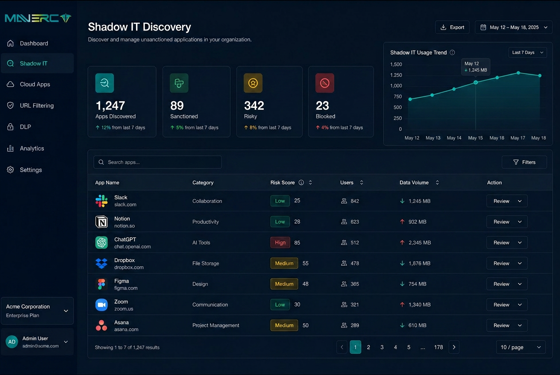Click the Apps Discovered card icon
The width and height of the screenshot is (560, 375).
coord(105,83)
